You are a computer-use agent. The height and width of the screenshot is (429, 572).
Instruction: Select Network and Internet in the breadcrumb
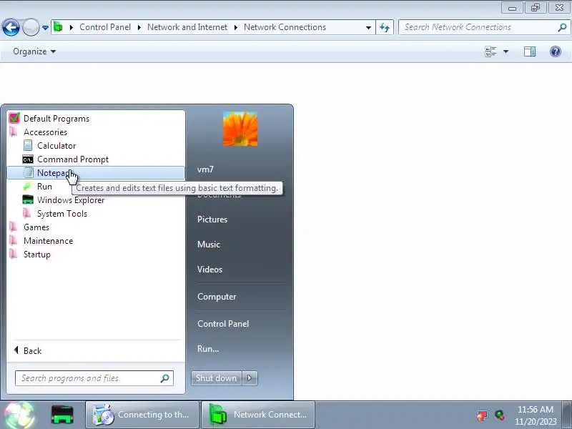click(x=187, y=27)
